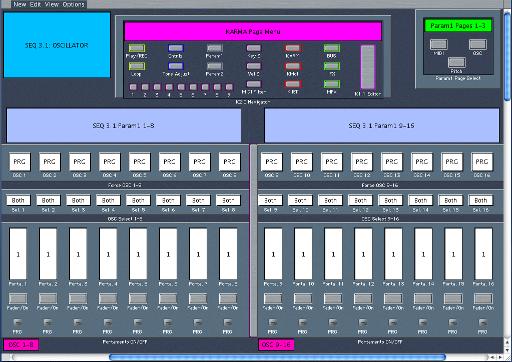Open the Options menu

pyautogui.click(x=73, y=4)
